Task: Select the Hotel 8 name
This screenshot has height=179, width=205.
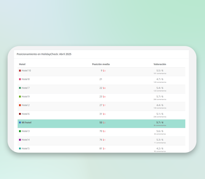Action: [x=26, y=79]
